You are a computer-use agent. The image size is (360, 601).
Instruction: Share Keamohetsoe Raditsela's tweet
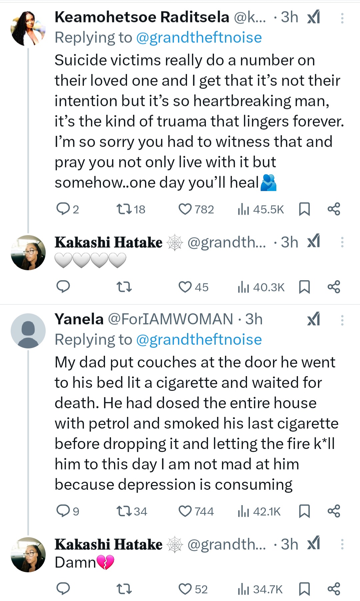[334, 209]
